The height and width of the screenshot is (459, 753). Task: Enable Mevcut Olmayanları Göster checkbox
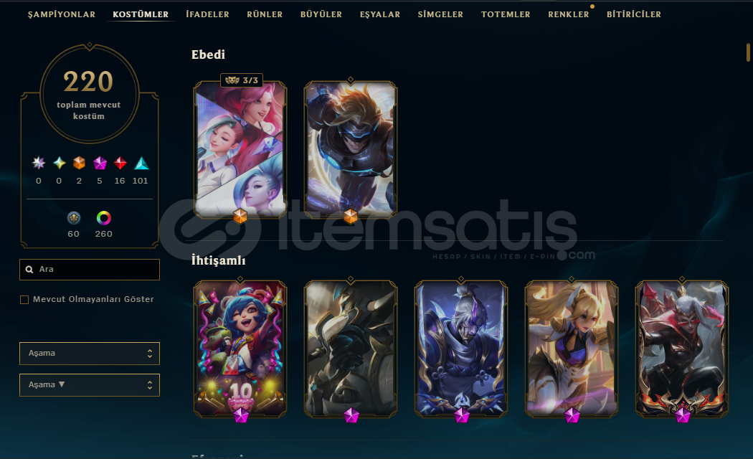click(x=24, y=300)
